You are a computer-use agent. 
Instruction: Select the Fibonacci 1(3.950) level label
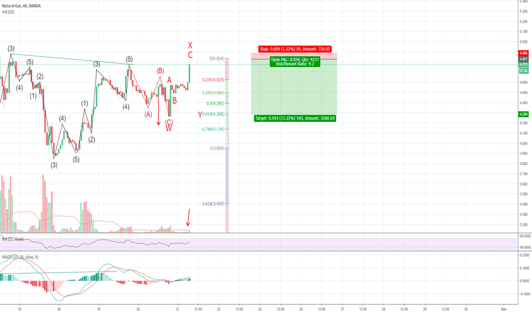pyautogui.click(x=217, y=148)
